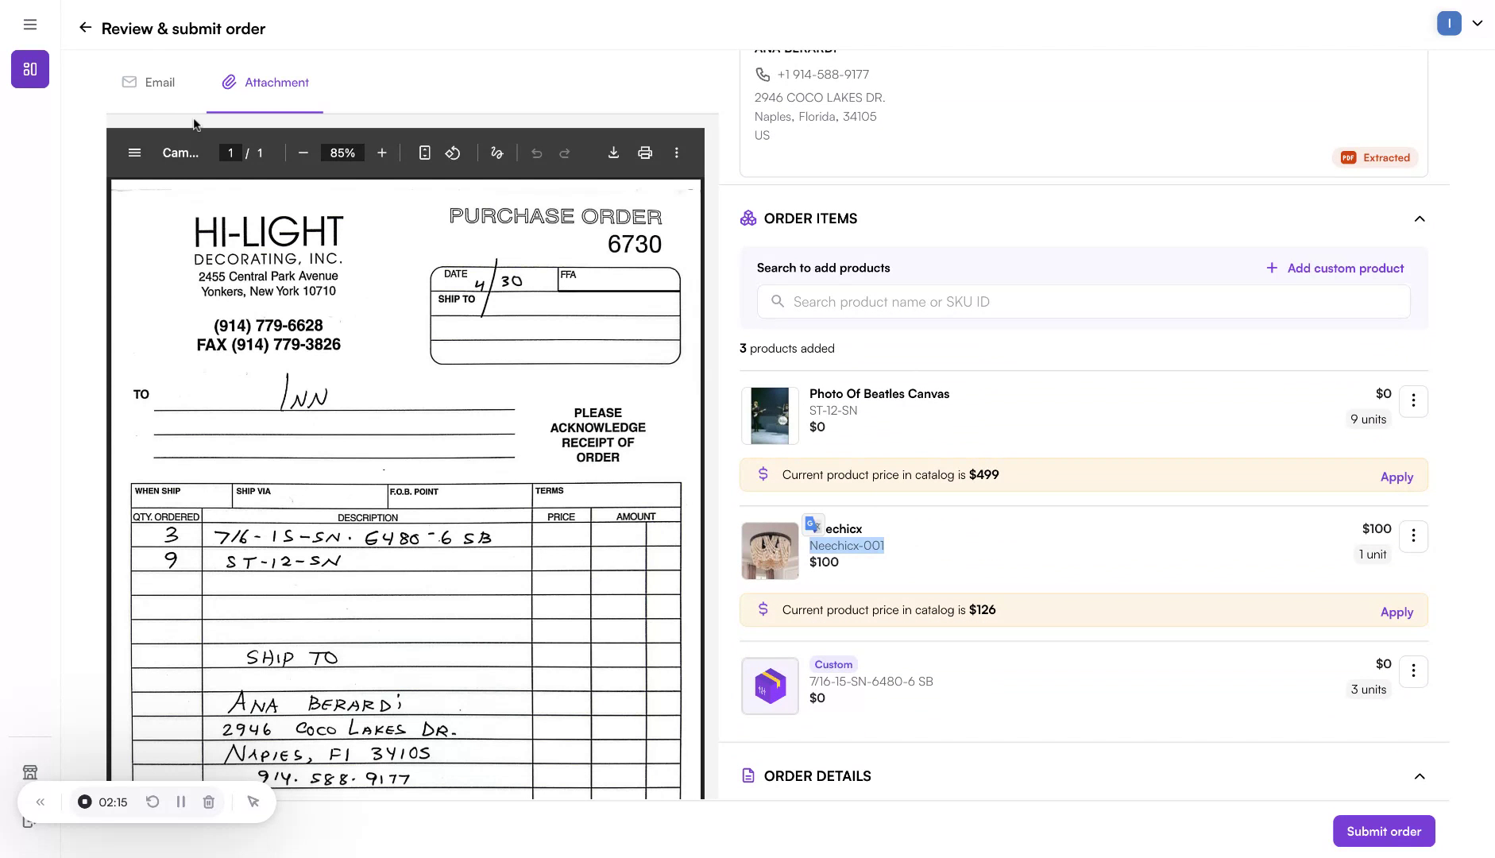Open the three-dot menu for Photo Of Beatles Canvas
This screenshot has height=858, width=1495.
(x=1413, y=401)
